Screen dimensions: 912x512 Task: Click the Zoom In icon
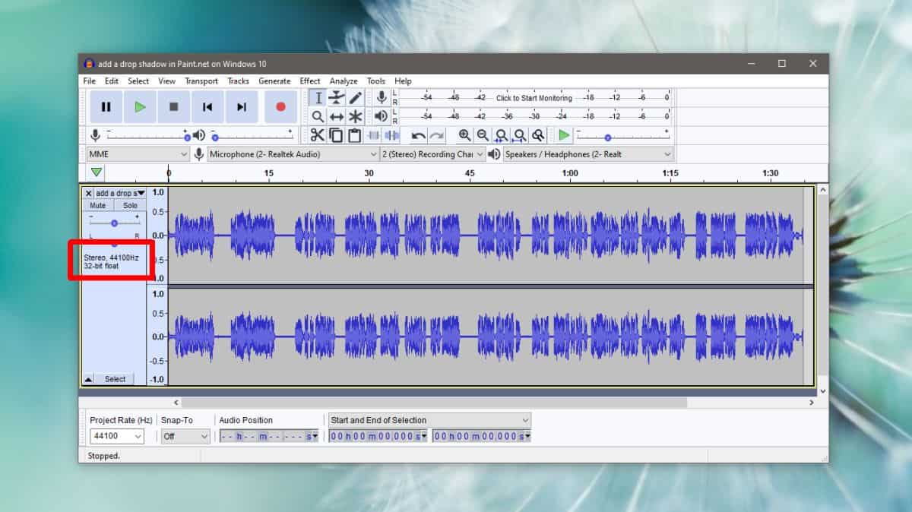[x=464, y=135]
